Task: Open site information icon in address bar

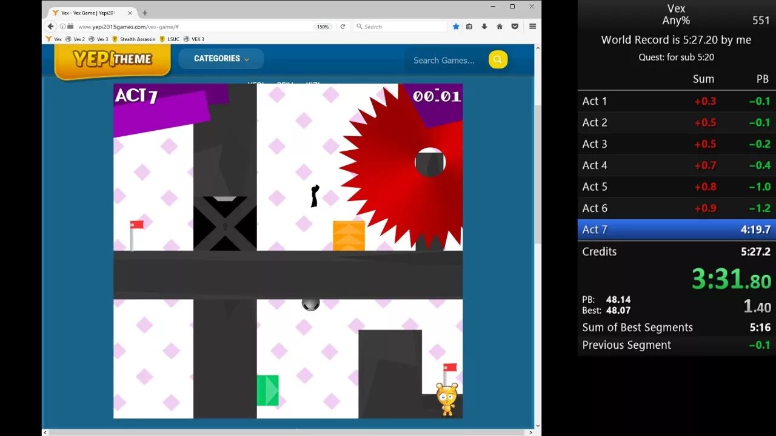Action: tap(62, 27)
